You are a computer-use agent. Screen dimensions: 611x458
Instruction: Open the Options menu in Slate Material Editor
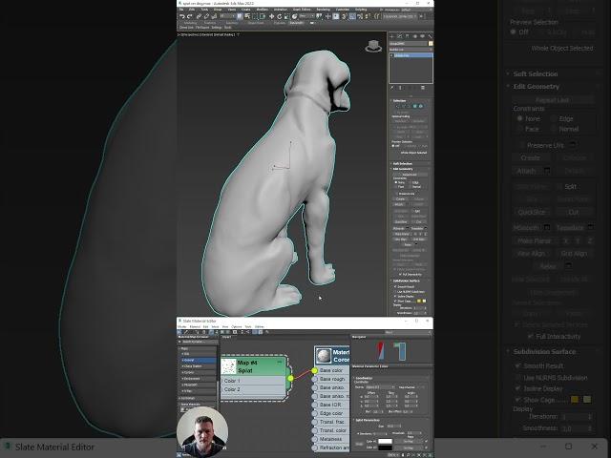pyautogui.click(x=237, y=326)
